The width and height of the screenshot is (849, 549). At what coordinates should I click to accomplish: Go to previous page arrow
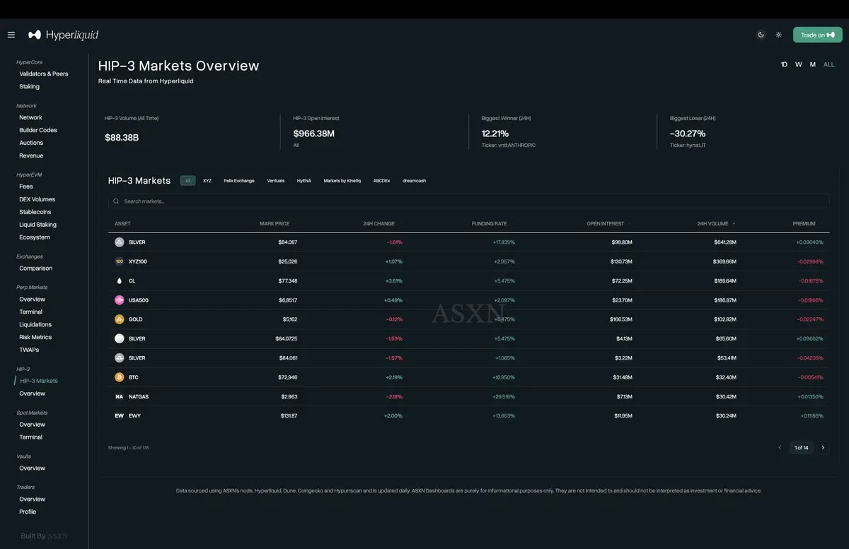pos(780,447)
